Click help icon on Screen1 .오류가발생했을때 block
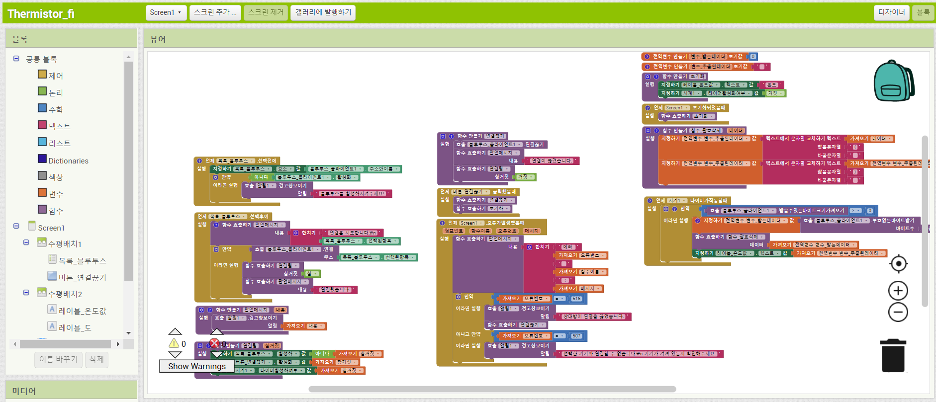936x402 pixels. pos(442,223)
